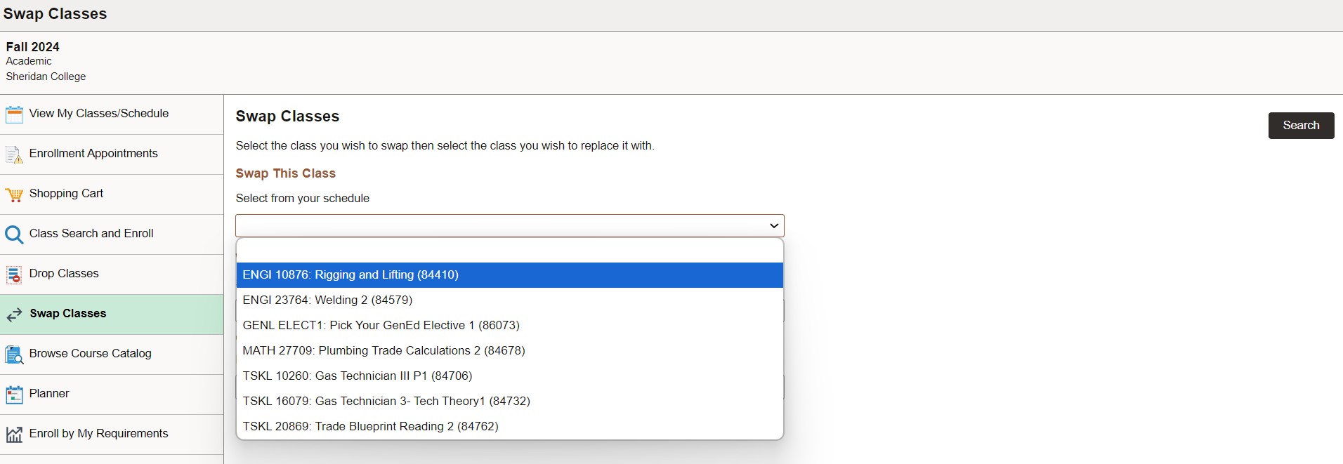Click the View My Classes/Schedule calendar icon
This screenshot has height=464, width=1343.
click(x=14, y=114)
